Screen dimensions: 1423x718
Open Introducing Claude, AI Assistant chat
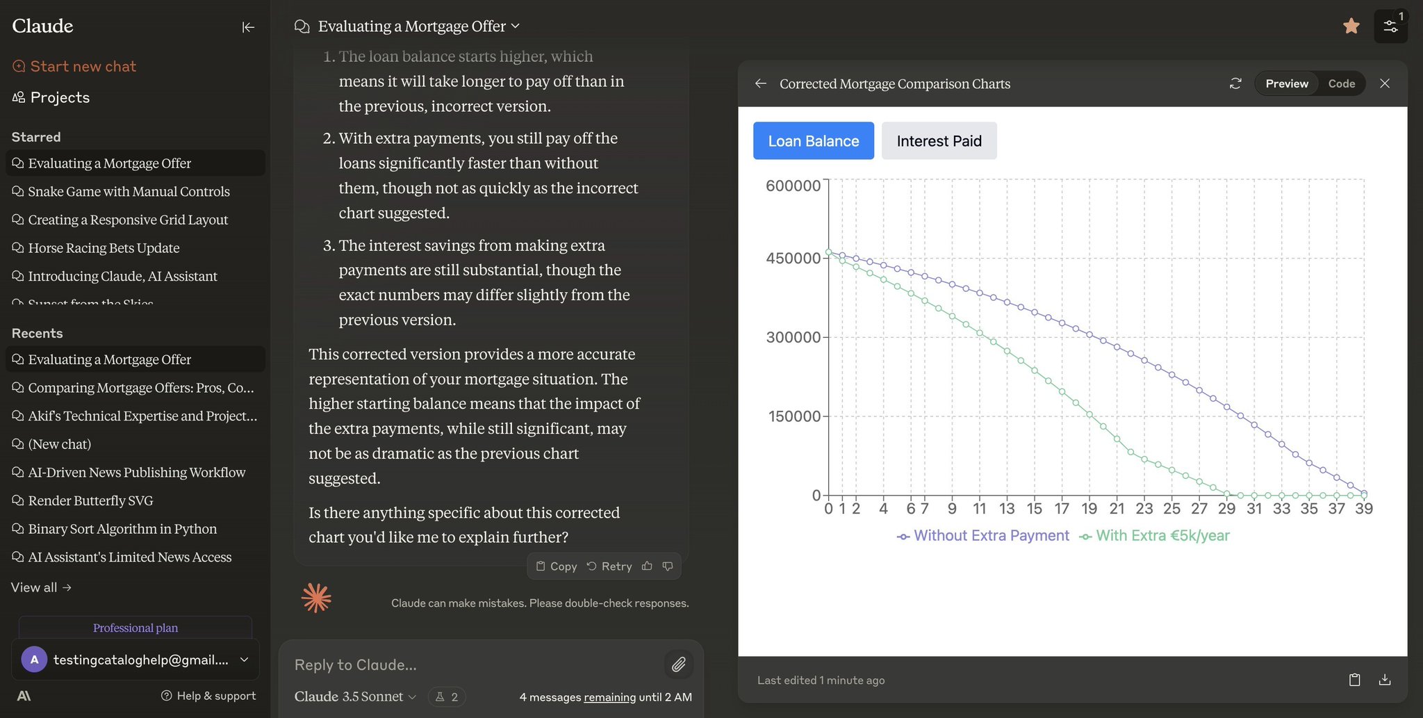pos(135,276)
